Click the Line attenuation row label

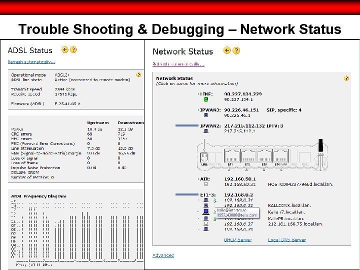pos(27,148)
